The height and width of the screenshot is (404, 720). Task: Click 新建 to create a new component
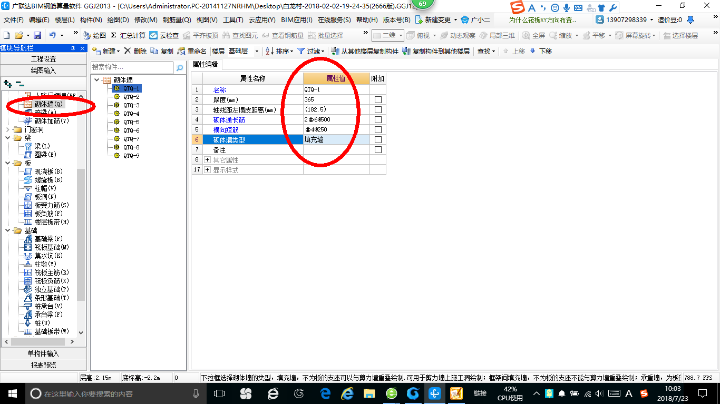point(106,51)
